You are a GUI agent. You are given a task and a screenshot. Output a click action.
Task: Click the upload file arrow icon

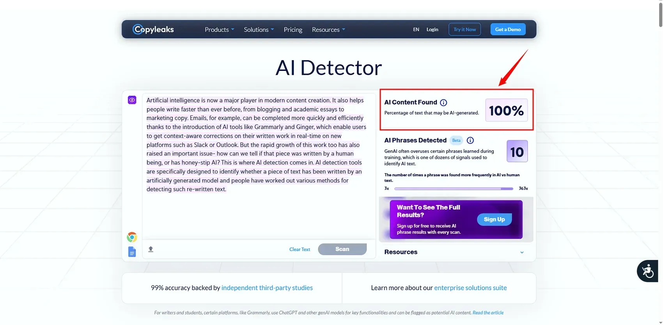click(151, 249)
